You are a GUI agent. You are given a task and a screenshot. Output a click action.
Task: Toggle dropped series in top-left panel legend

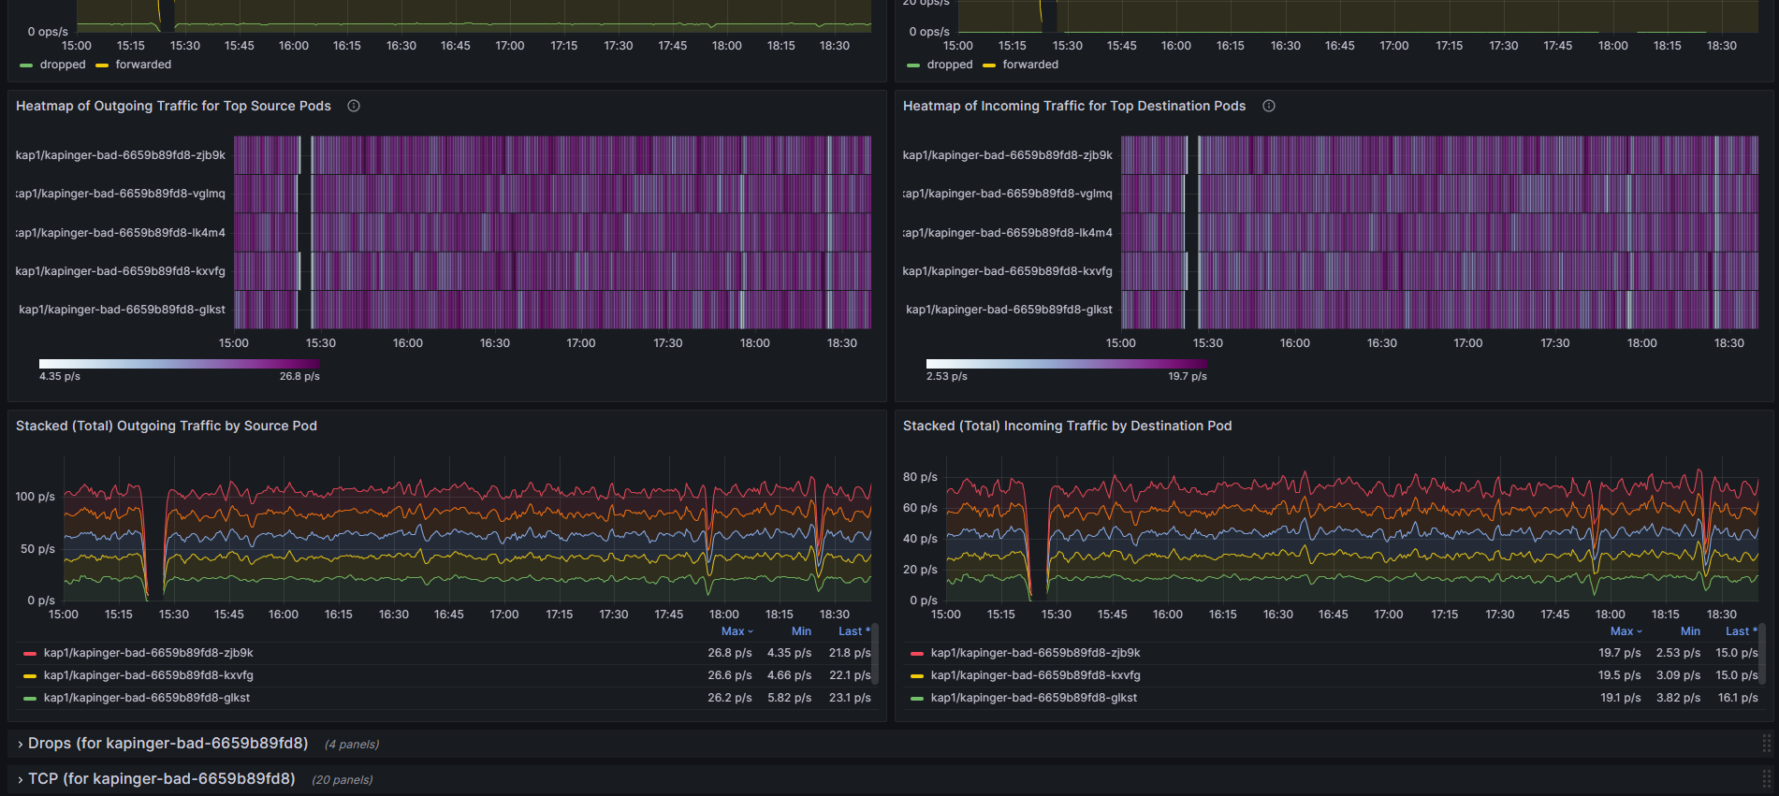click(x=62, y=65)
